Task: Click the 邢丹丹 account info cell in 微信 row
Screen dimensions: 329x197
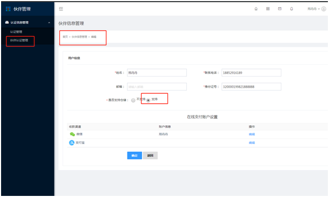Action: coord(163,134)
